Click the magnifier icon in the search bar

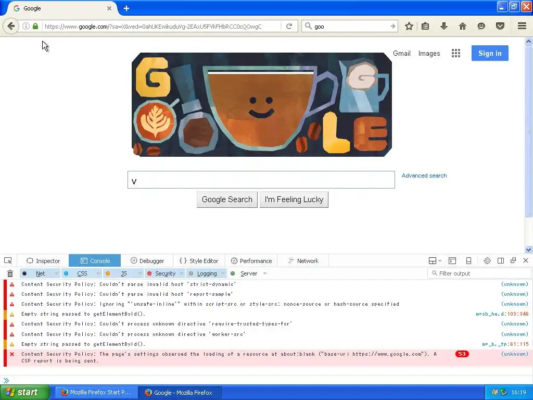(x=308, y=26)
